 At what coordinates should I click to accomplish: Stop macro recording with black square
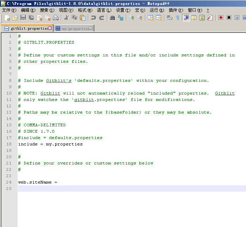pyautogui.click(x=229, y=18)
